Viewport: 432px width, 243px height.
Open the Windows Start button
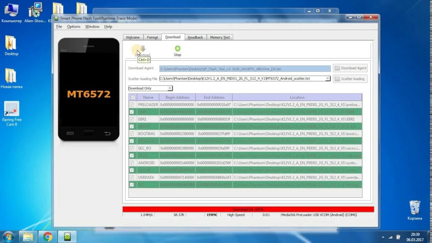(x=7, y=237)
